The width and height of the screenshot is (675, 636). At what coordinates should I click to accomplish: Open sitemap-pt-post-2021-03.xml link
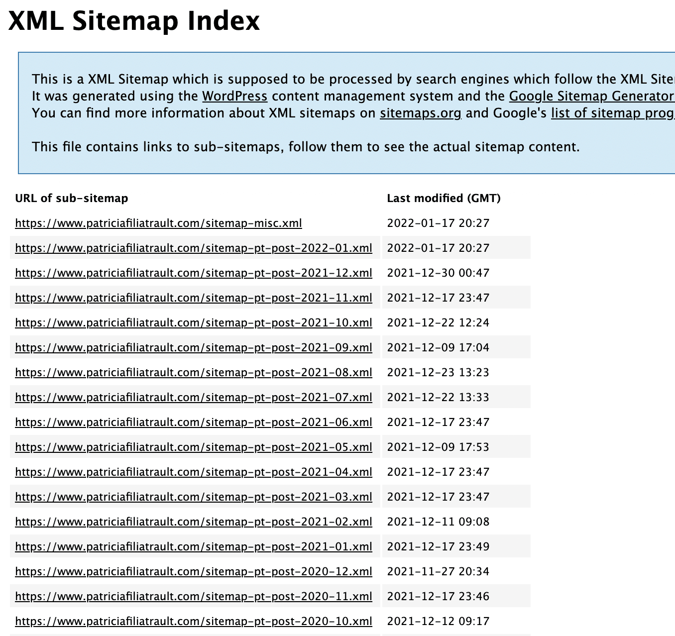point(194,497)
